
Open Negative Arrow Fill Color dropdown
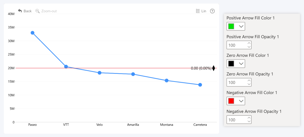[x=241, y=101]
